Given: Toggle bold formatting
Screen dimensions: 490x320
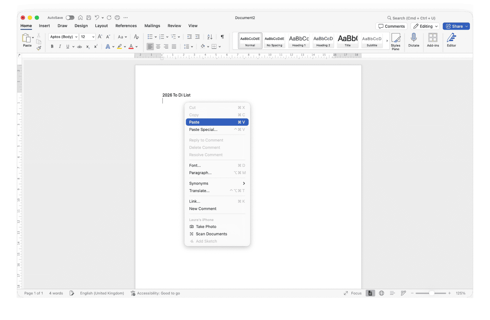Looking at the screenshot, I should click(x=52, y=46).
